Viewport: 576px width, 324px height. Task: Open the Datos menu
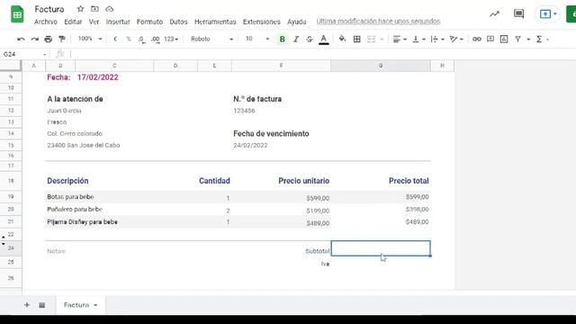178,22
